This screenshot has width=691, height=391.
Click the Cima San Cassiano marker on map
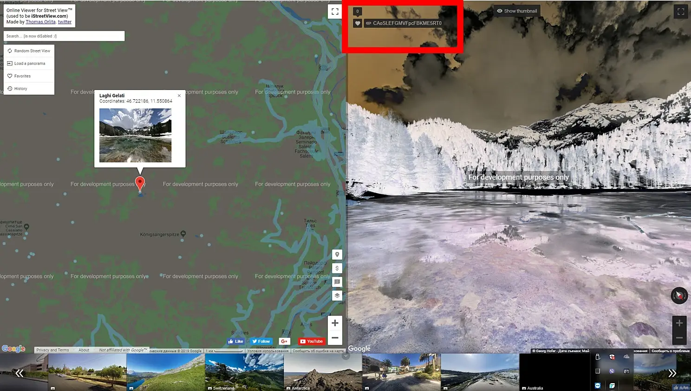tap(26, 227)
